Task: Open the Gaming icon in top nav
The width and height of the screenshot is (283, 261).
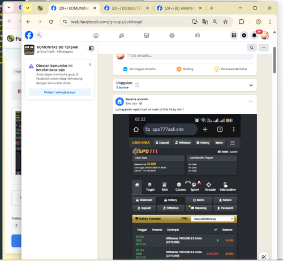Action: pyautogui.click(x=198, y=35)
